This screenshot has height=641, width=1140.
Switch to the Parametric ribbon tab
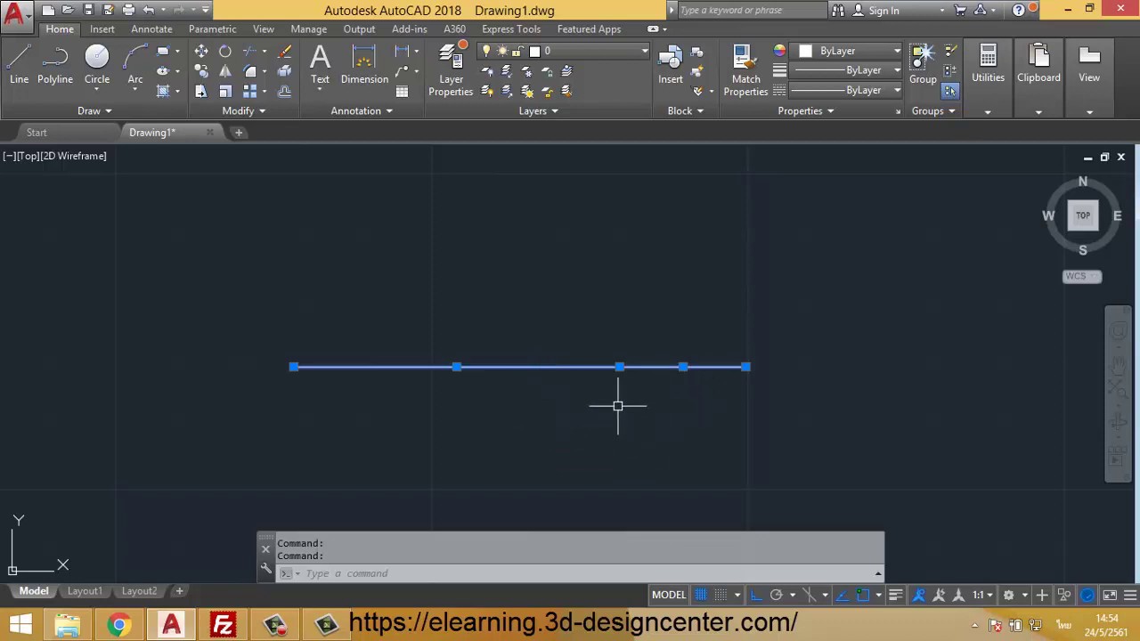tap(213, 29)
